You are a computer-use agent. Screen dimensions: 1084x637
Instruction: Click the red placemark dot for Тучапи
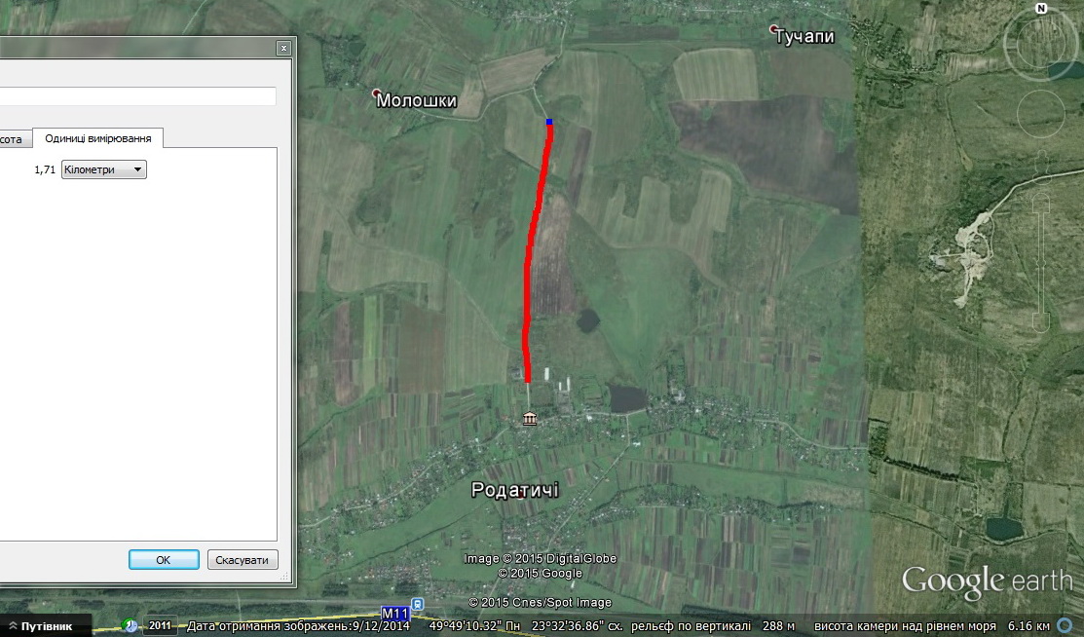click(x=773, y=29)
